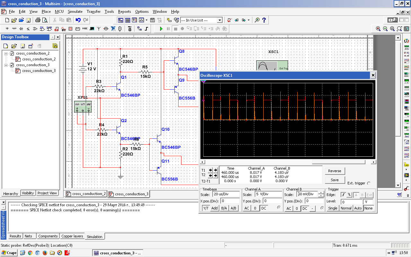The width and height of the screenshot is (411, 257).
Task: Open forward annotate dropdown arrow
Action: click(249, 20)
